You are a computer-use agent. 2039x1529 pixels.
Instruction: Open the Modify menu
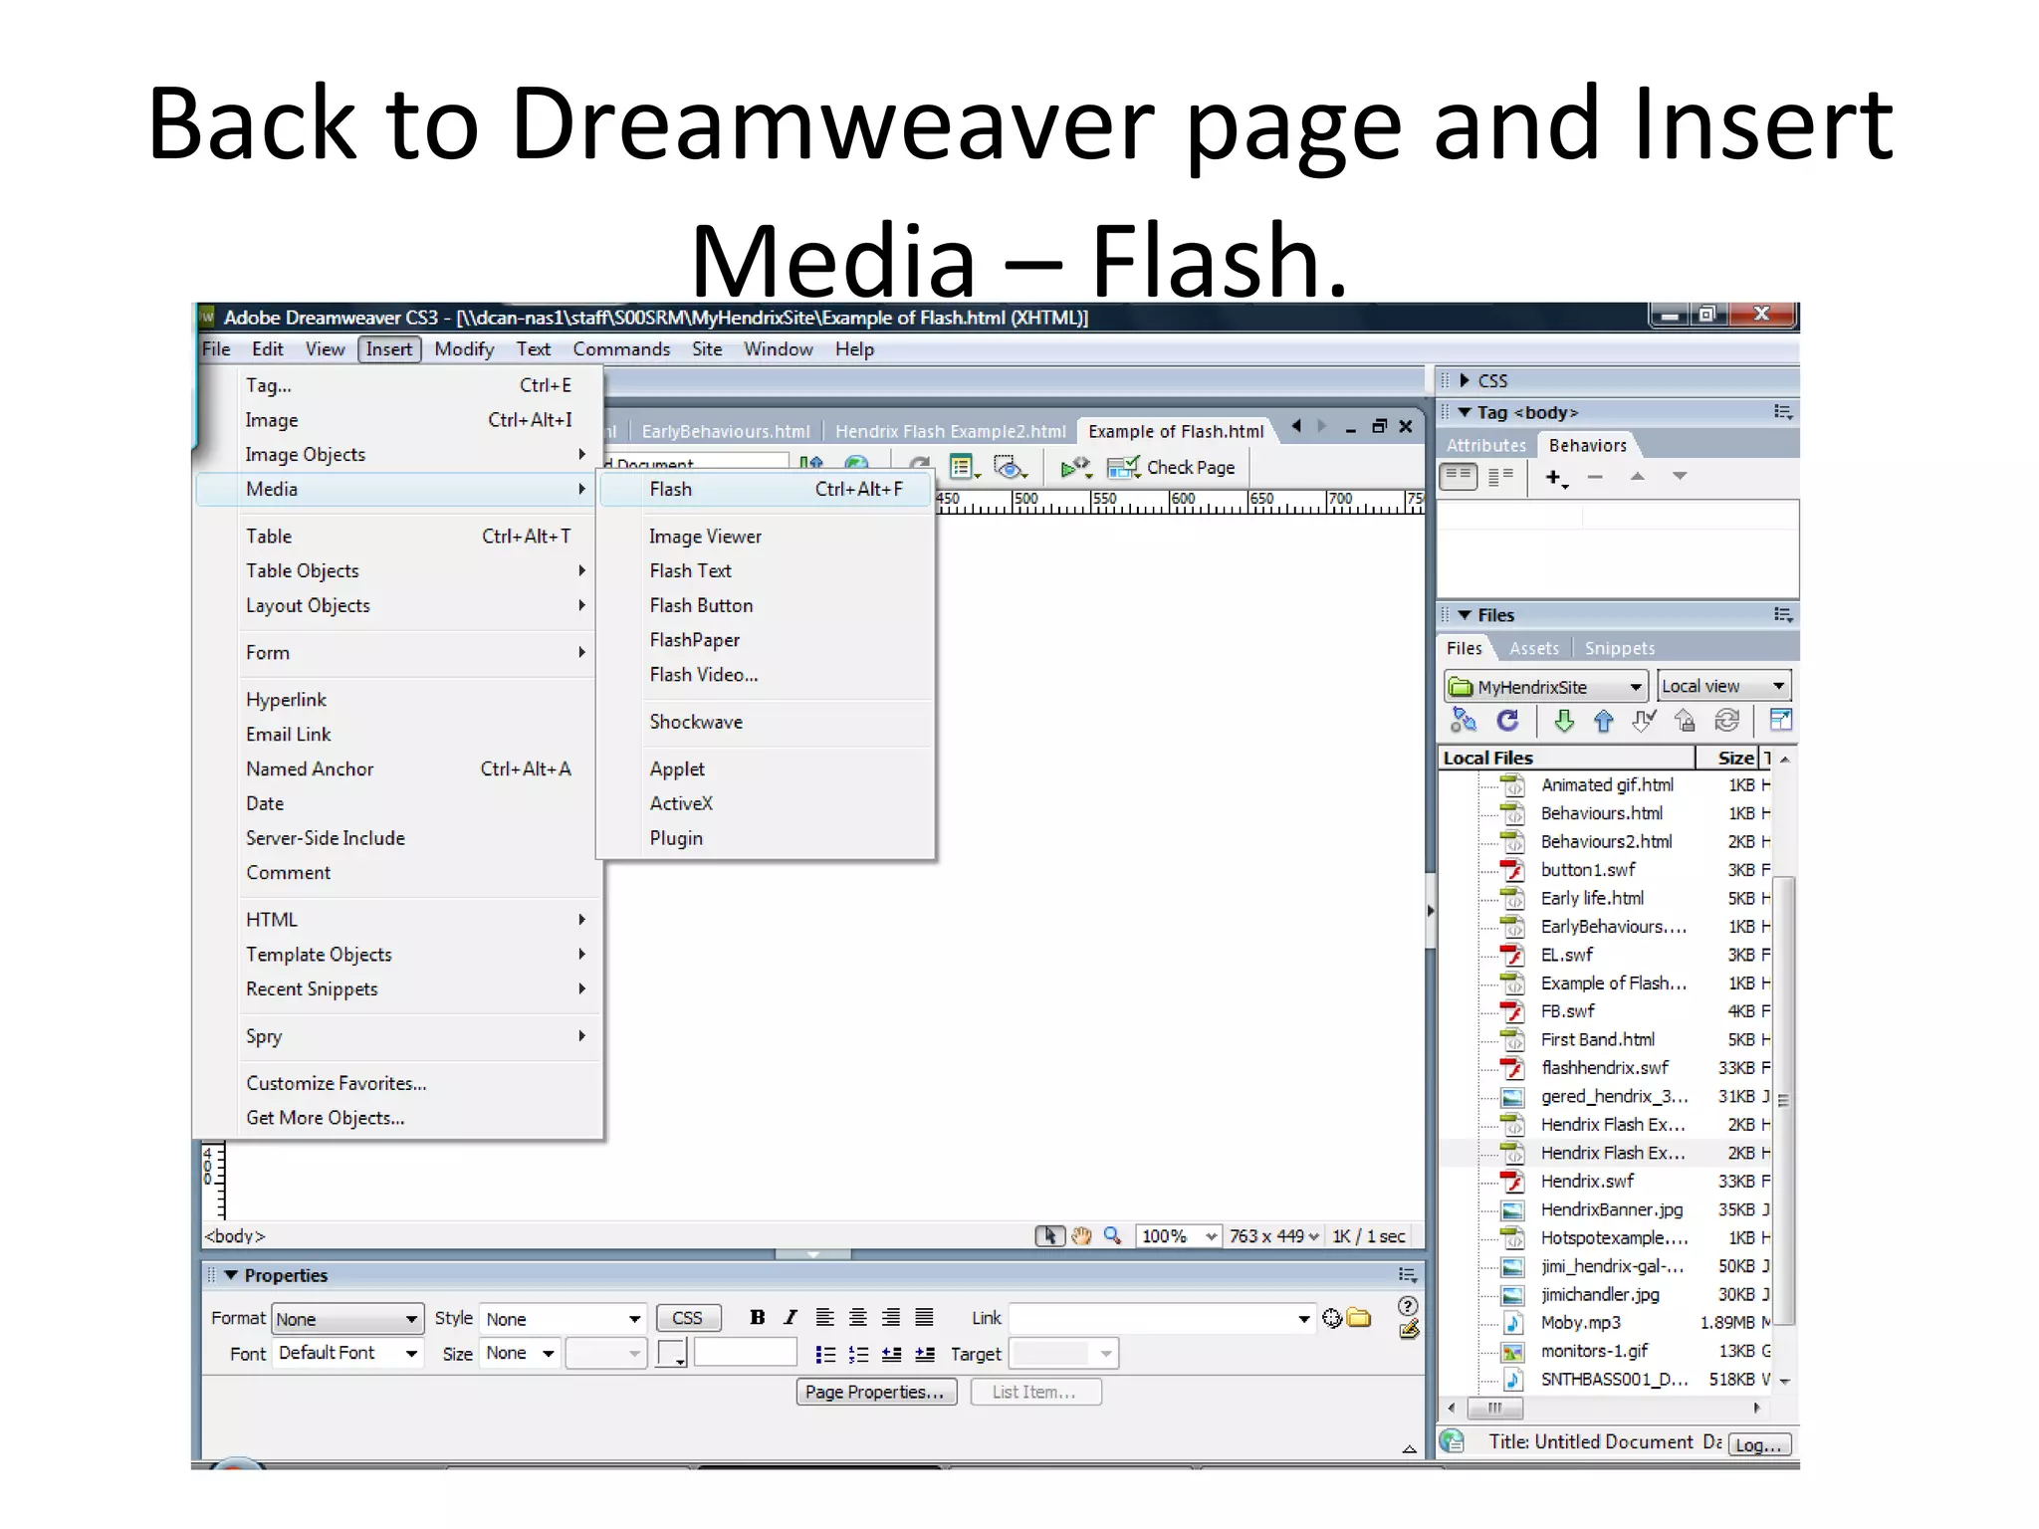point(464,349)
